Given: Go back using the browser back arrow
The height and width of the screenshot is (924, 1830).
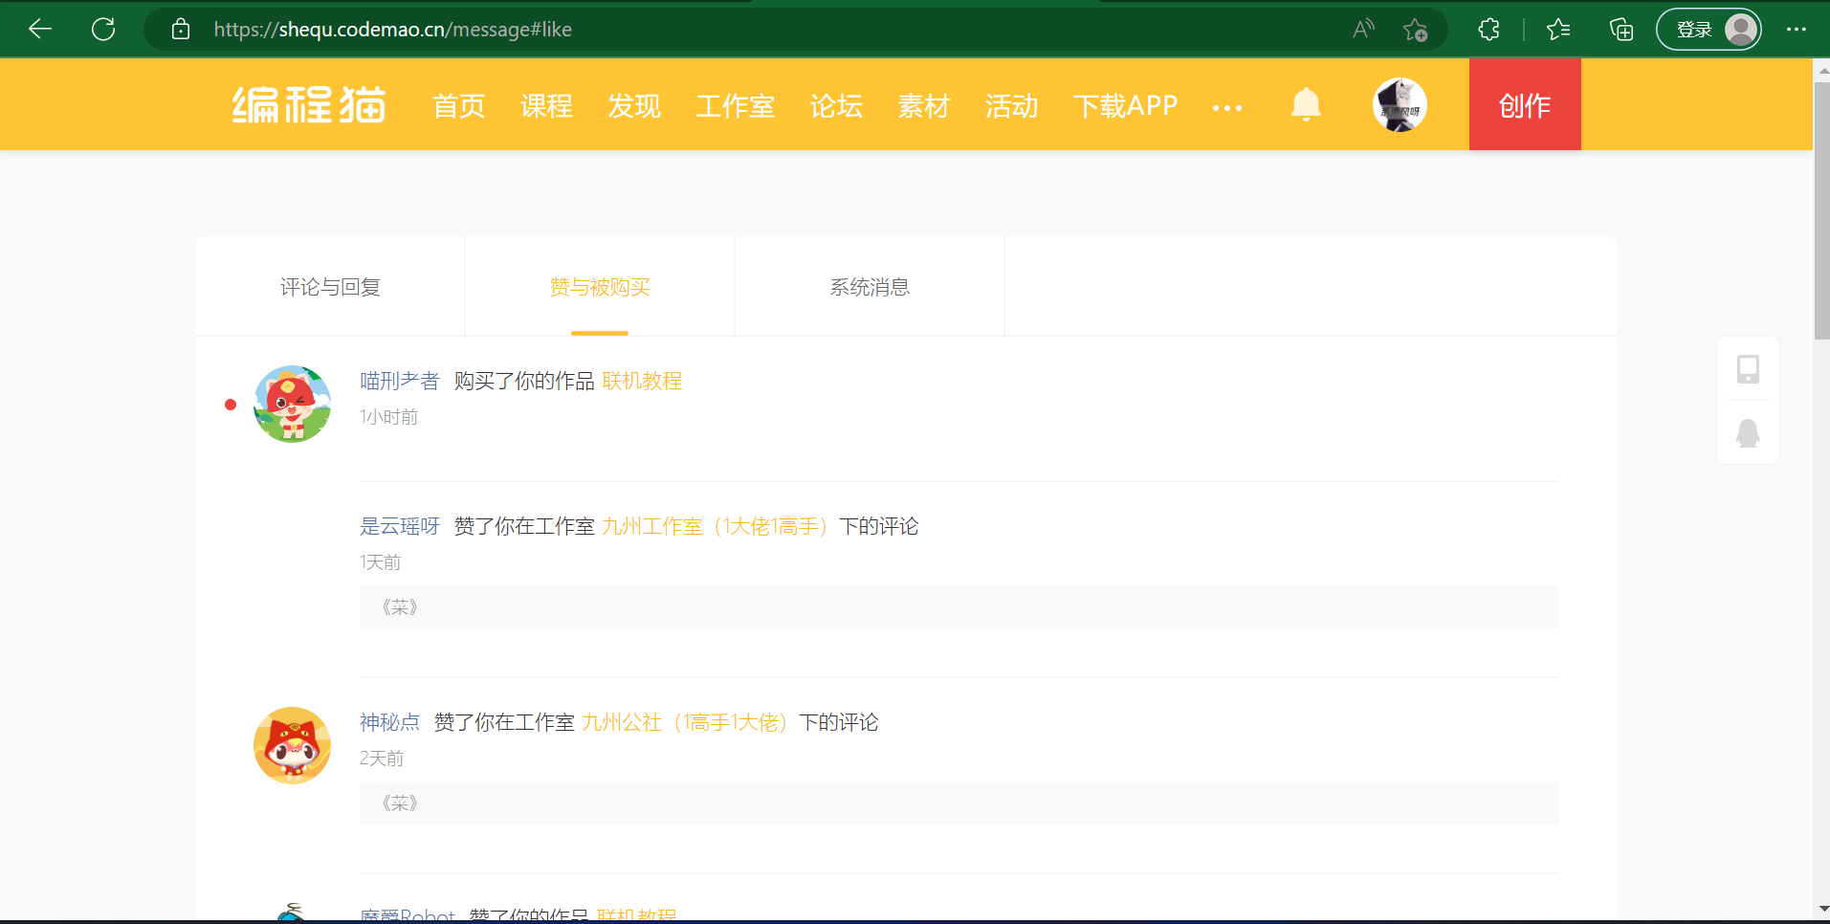Looking at the screenshot, I should [x=40, y=30].
